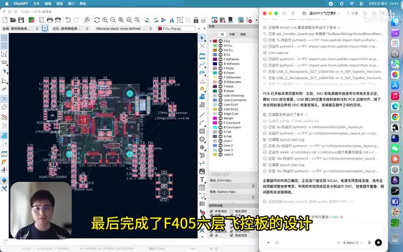Click Mirror/flip triangle icon in toolbar
Viewport: 403px width, 252px height.
[171, 20]
